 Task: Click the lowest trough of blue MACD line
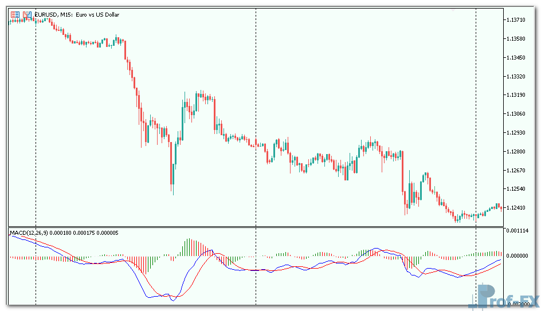click(172, 299)
